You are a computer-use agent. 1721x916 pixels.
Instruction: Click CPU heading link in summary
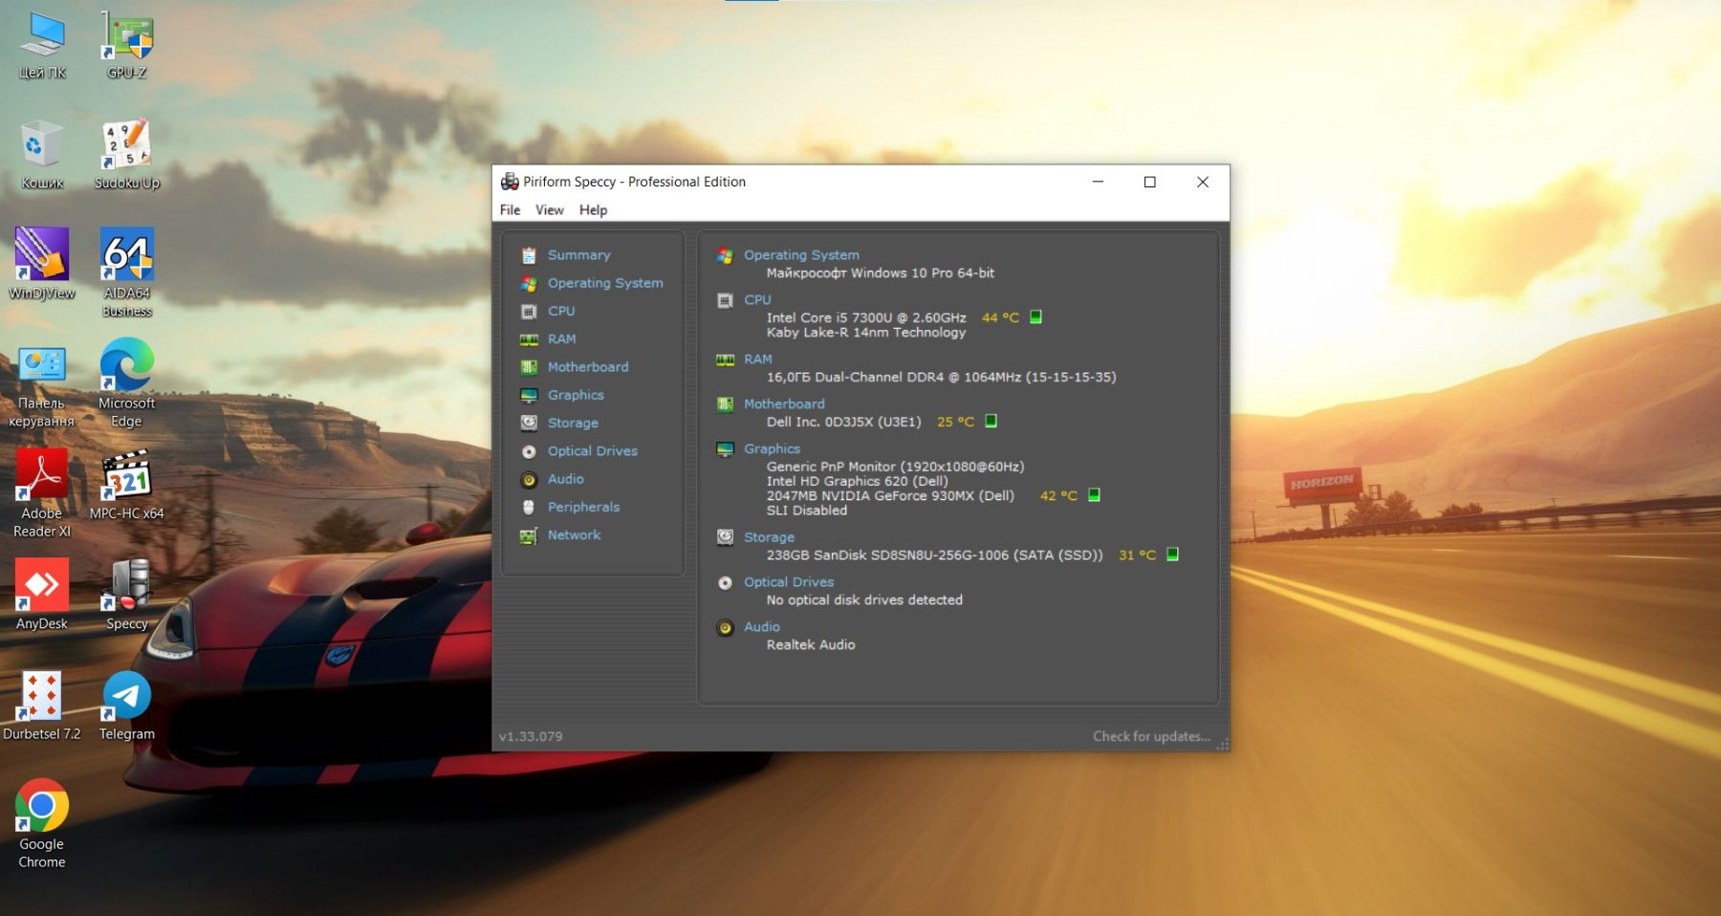click(757, 299)
